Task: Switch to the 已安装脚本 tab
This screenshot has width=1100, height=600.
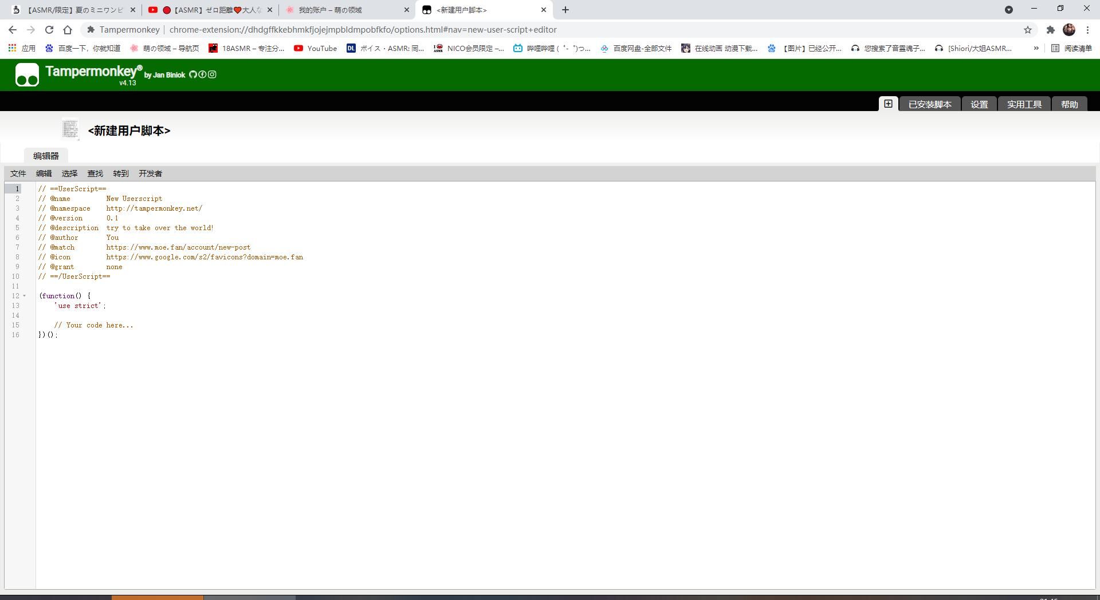Action: (929, 104)
